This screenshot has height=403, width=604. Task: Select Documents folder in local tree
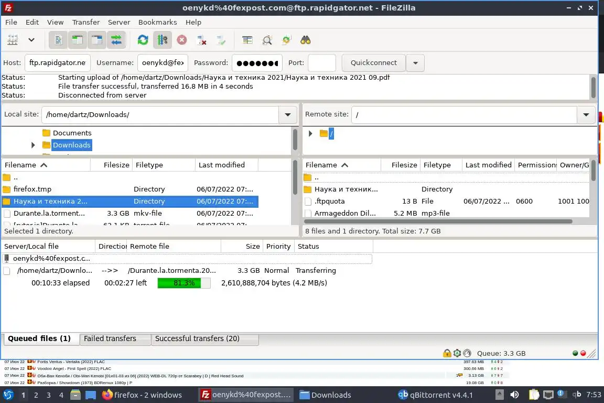[x=72, y=133]
